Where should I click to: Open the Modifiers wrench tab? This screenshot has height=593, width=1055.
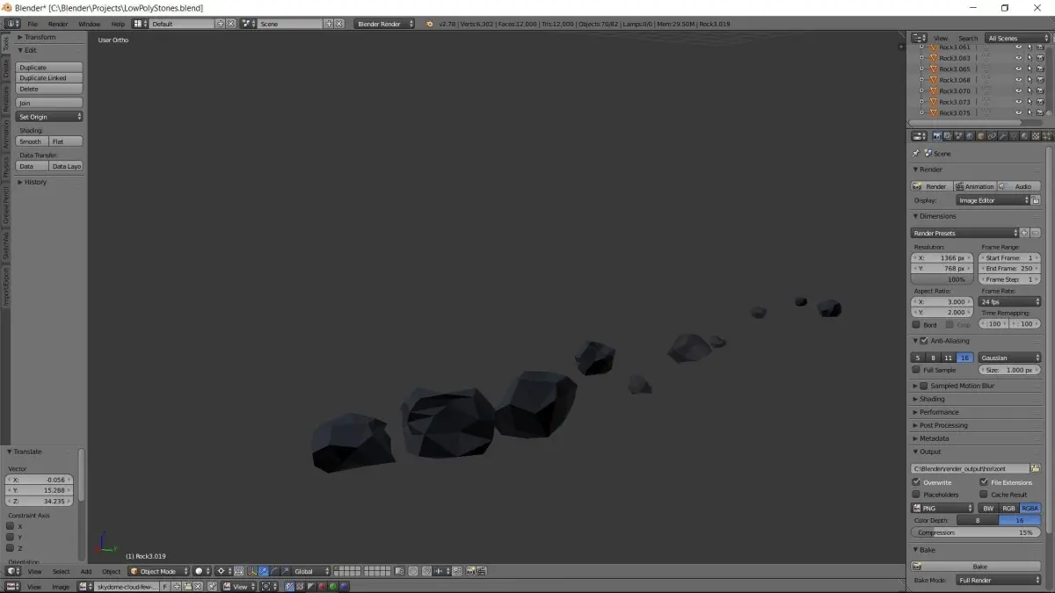coord(1002,136)
